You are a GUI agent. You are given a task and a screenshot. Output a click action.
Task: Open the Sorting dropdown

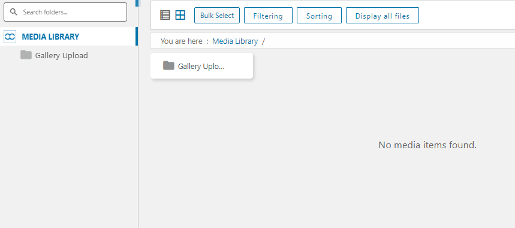[x=319, y=16]
